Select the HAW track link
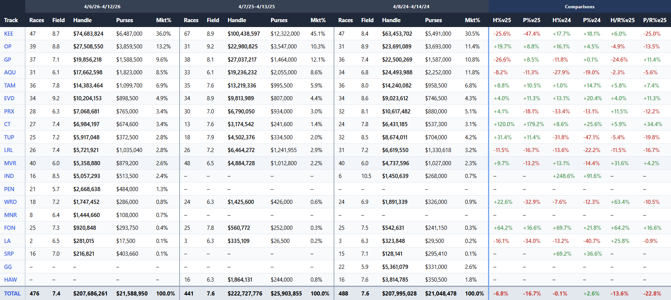 tap(11, 280)
